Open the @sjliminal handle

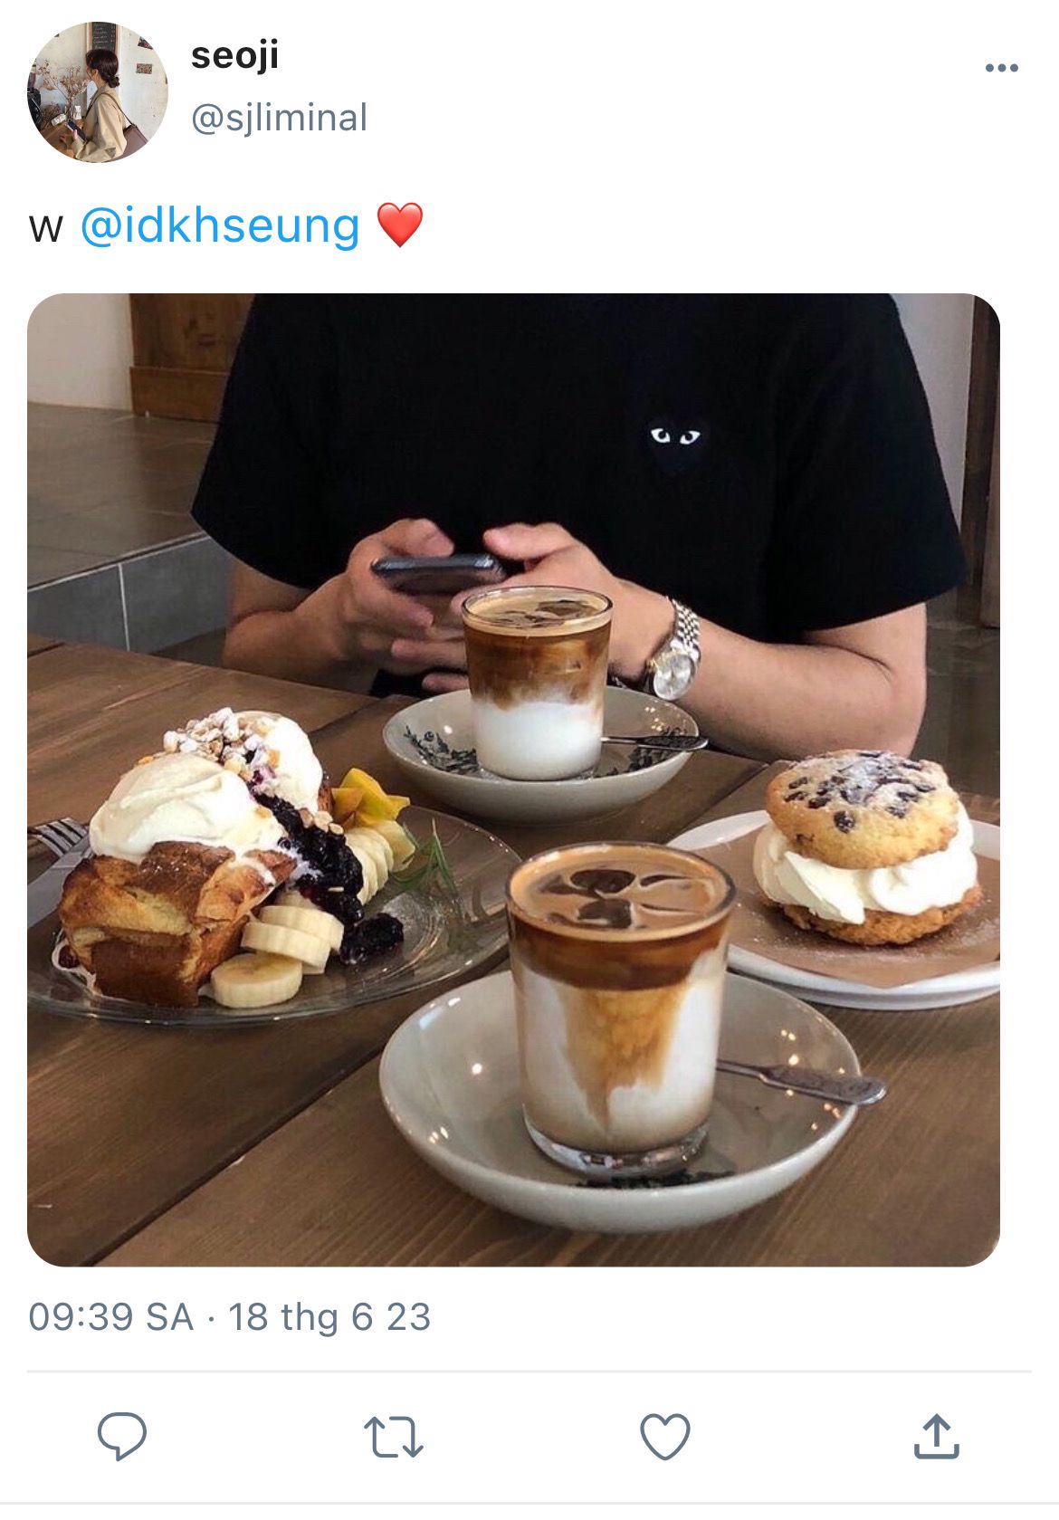(x=279, y=118)
